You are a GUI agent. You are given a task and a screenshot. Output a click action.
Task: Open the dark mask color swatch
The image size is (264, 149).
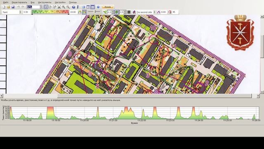pyautogui.click(x=129, y=12)
